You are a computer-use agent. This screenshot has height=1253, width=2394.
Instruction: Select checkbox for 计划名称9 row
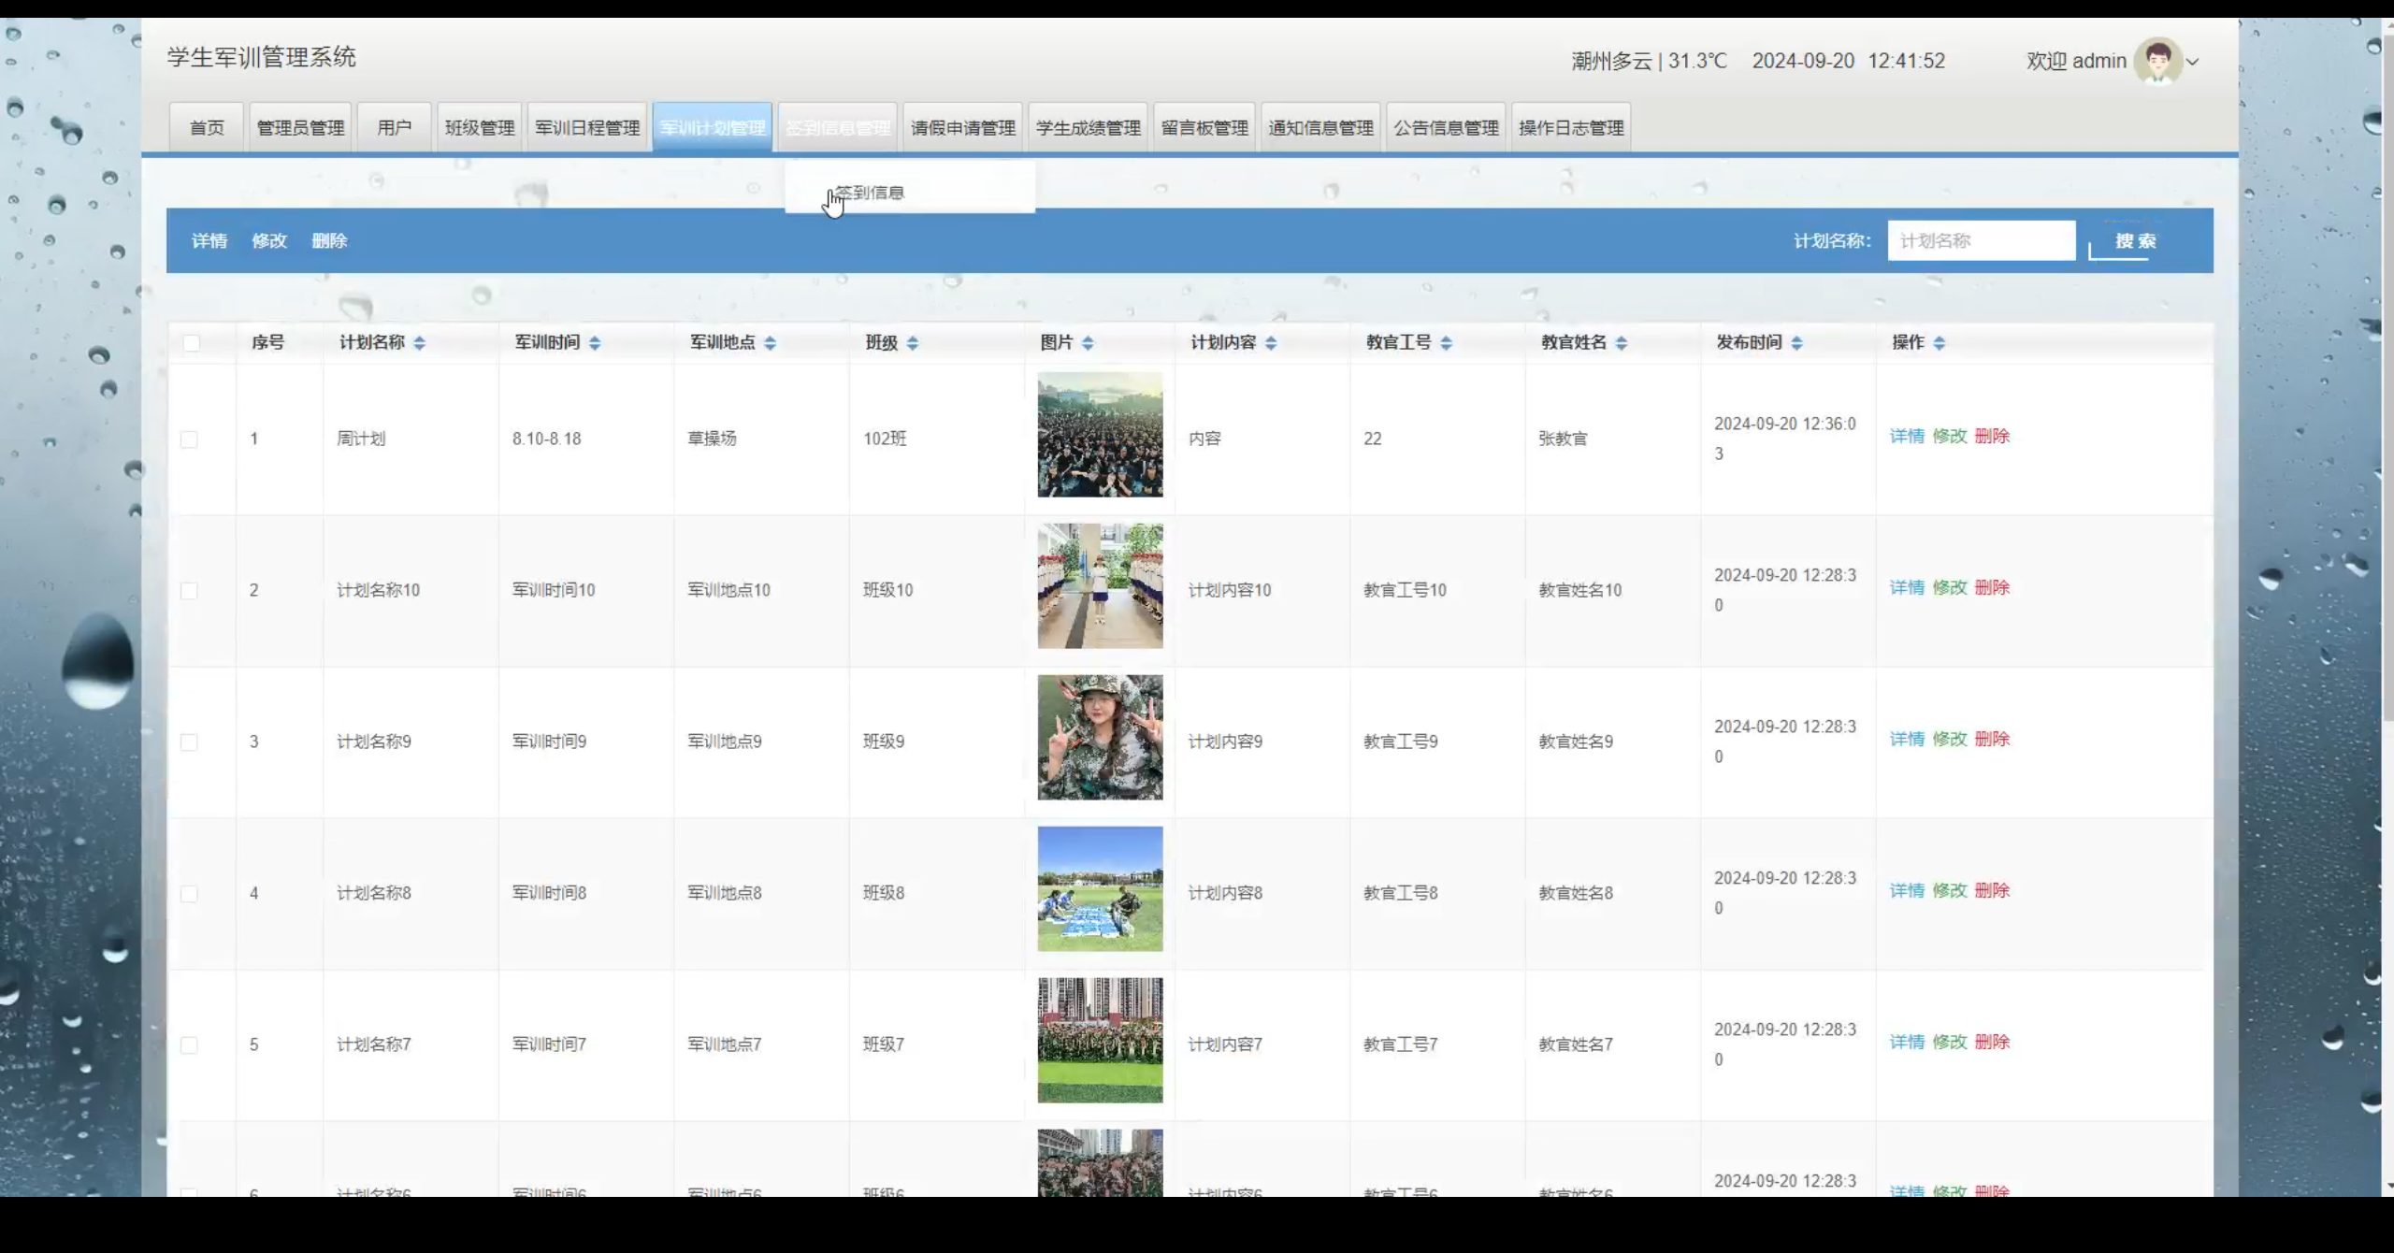tap(189, 742)
